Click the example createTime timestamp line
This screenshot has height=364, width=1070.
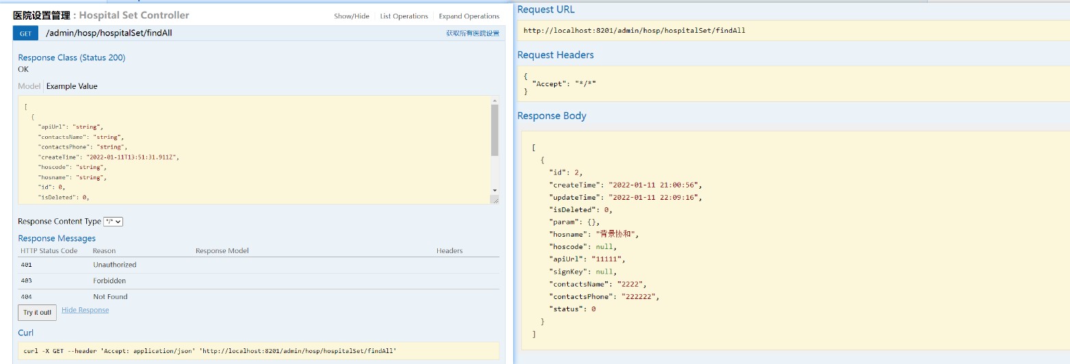[x=108, y=157]
